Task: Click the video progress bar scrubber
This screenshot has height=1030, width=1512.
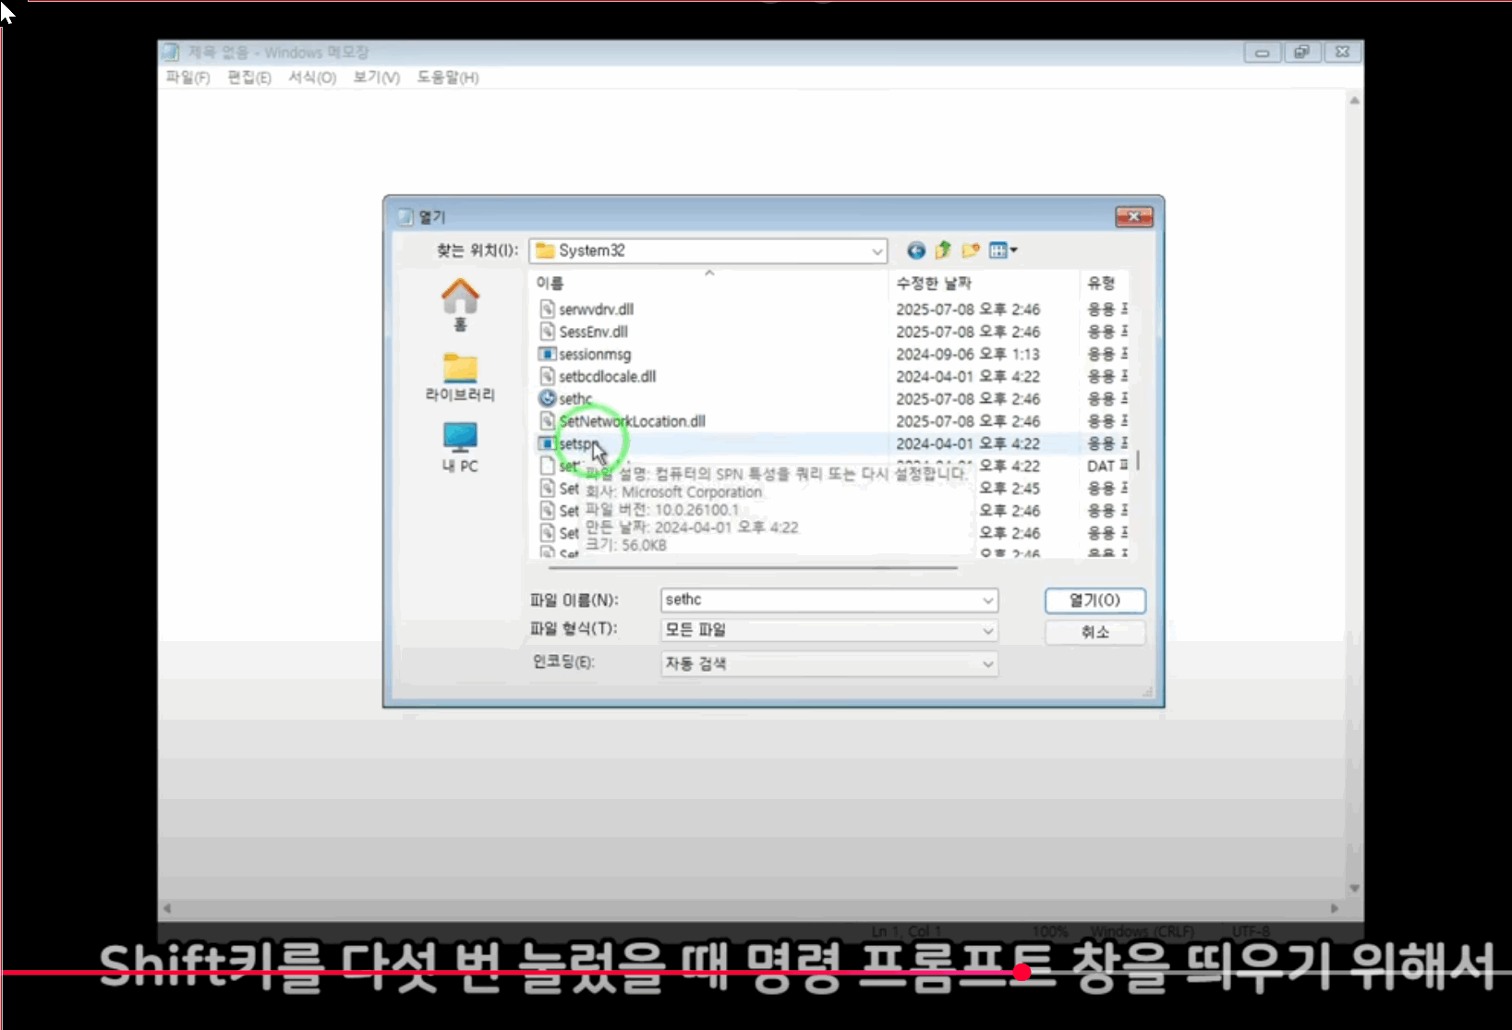Action: 1022,972
